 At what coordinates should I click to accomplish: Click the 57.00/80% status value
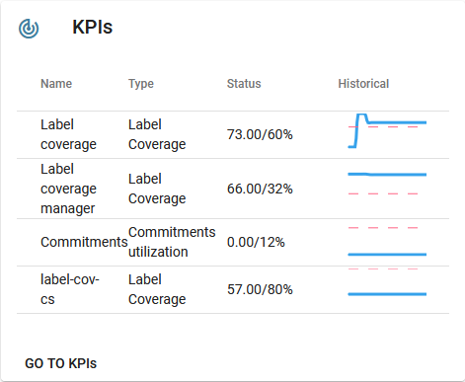click(x=260, y=289)
